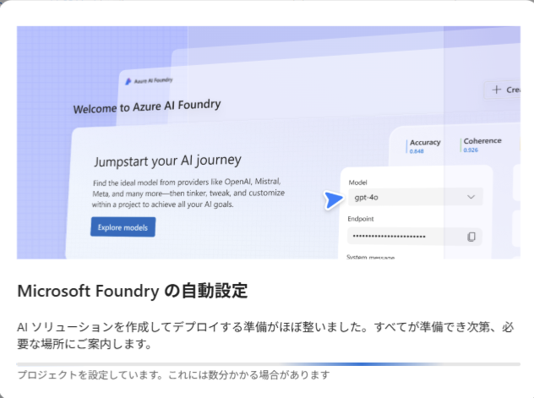
Task: Click the status text 'プロジェクトを設定しています'
Action: (90, 375)
